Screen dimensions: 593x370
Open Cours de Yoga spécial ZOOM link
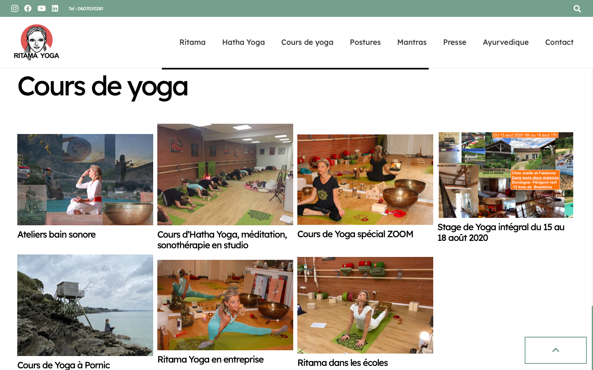coord(355,234)
